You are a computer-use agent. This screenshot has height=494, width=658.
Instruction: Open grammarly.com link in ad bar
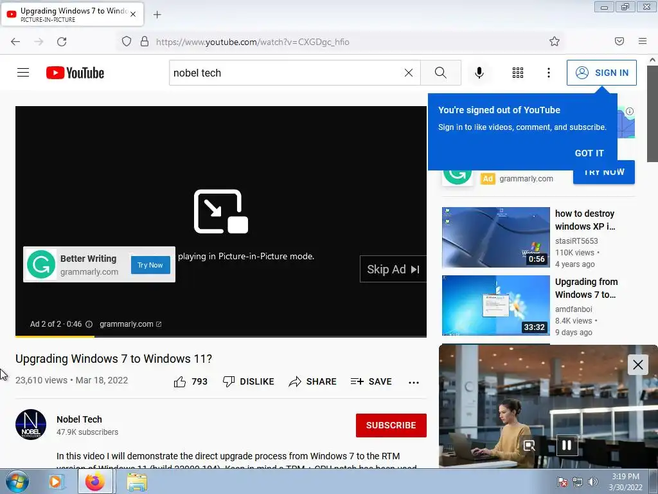[130, 324]
